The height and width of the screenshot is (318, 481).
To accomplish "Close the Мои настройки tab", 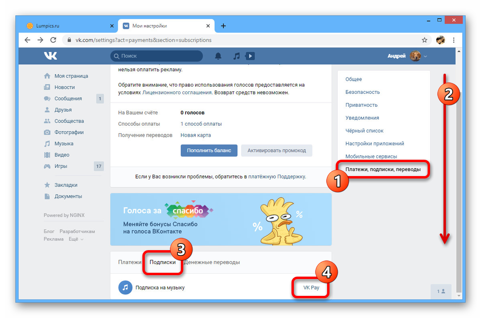I will tap(208, 26).
